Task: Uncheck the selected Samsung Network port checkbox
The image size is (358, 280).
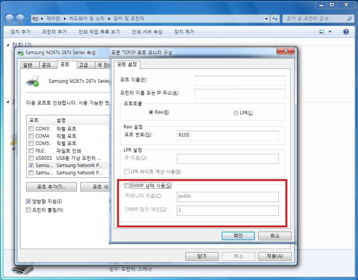Action: [31, 165]
